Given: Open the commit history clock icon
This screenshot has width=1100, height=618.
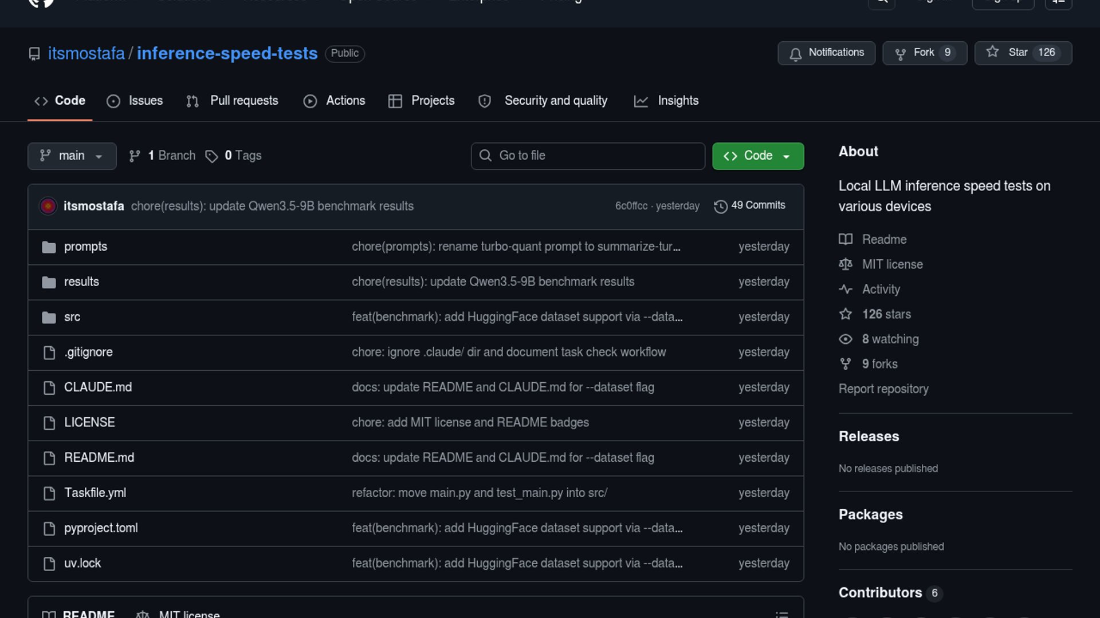Looking at the screenshot, I should click(720, 206).
